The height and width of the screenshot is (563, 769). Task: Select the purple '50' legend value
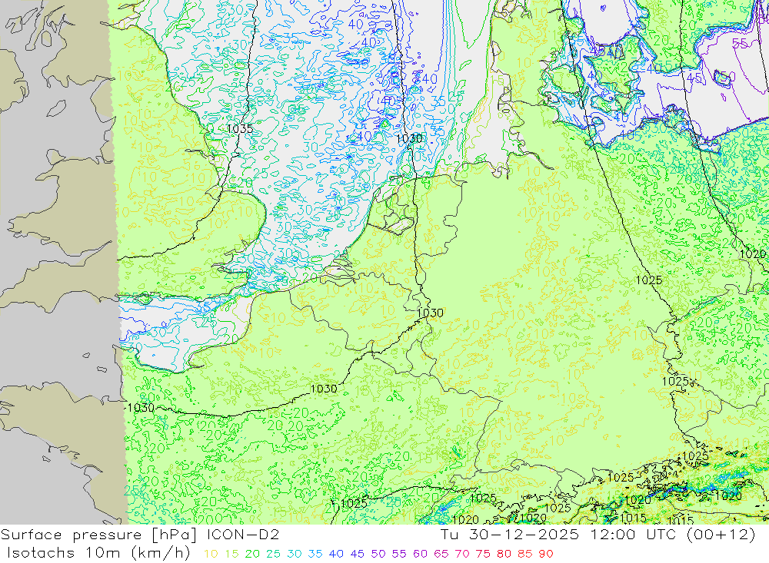coord(378,555)
